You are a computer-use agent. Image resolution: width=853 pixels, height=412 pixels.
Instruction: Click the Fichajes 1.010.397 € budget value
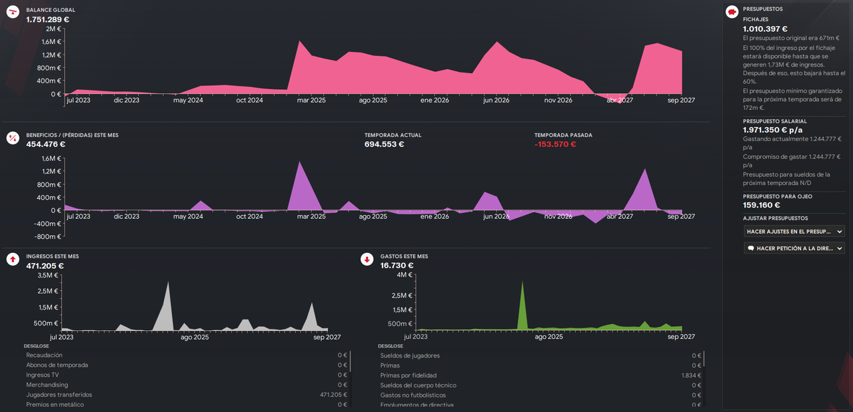click(766, 29)
